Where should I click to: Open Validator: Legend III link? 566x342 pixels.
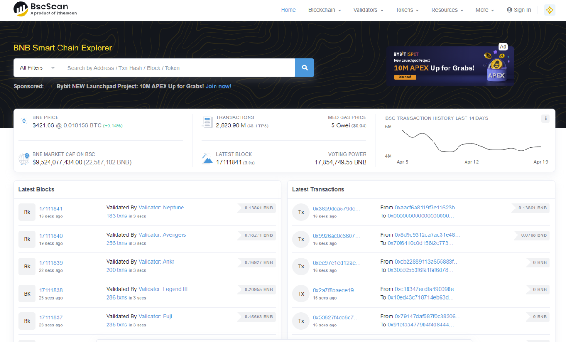click(163, 289)
